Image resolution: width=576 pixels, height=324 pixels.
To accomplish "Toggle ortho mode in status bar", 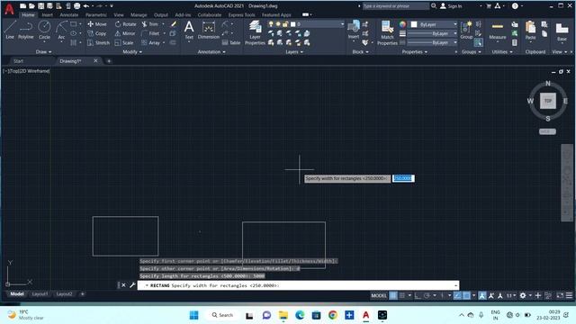I will (418, 296).
